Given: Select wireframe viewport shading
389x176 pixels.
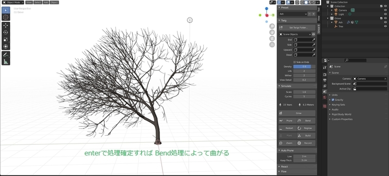Looking at the screenshot, I should (302, 2).
